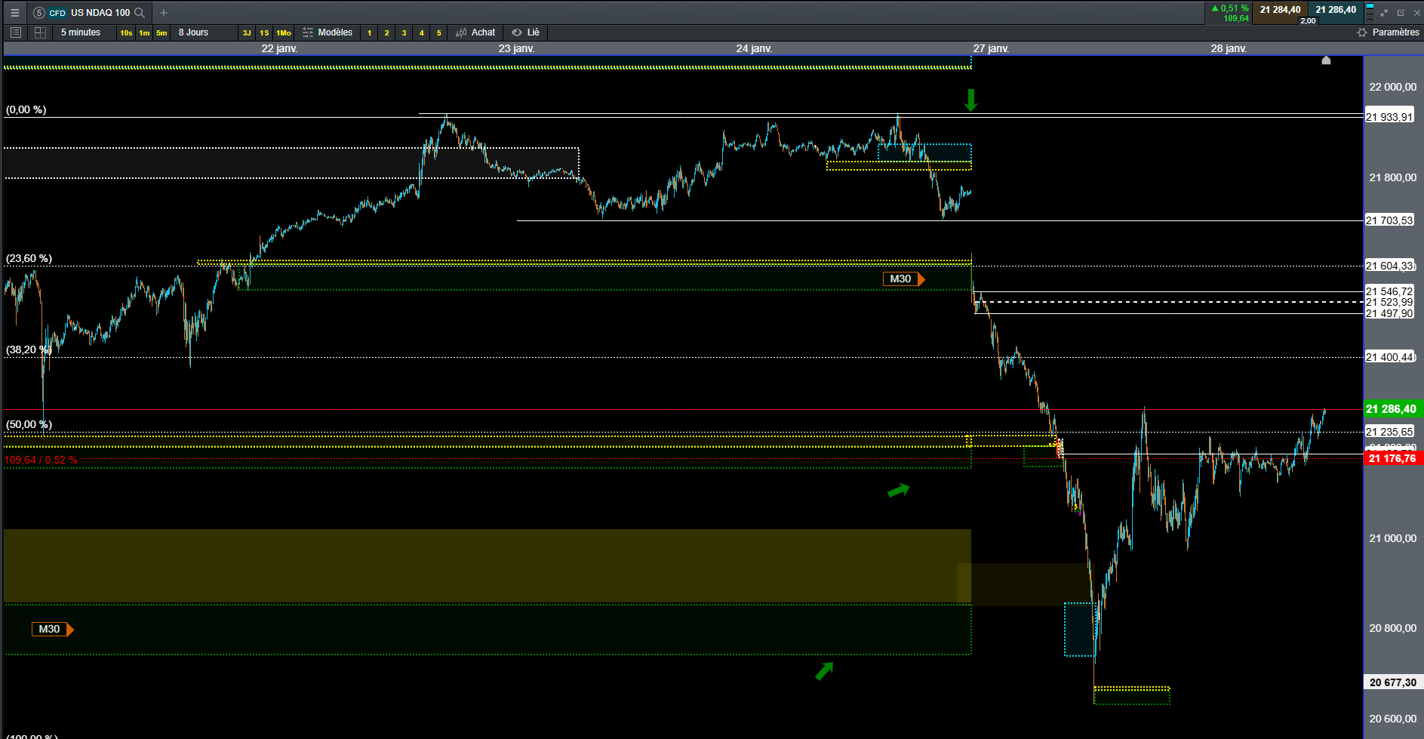Expand the 5 minutes timeframe dropdown
This screenshot has height=739, width=1424.
pyautogui.click(x=81, y=32)
